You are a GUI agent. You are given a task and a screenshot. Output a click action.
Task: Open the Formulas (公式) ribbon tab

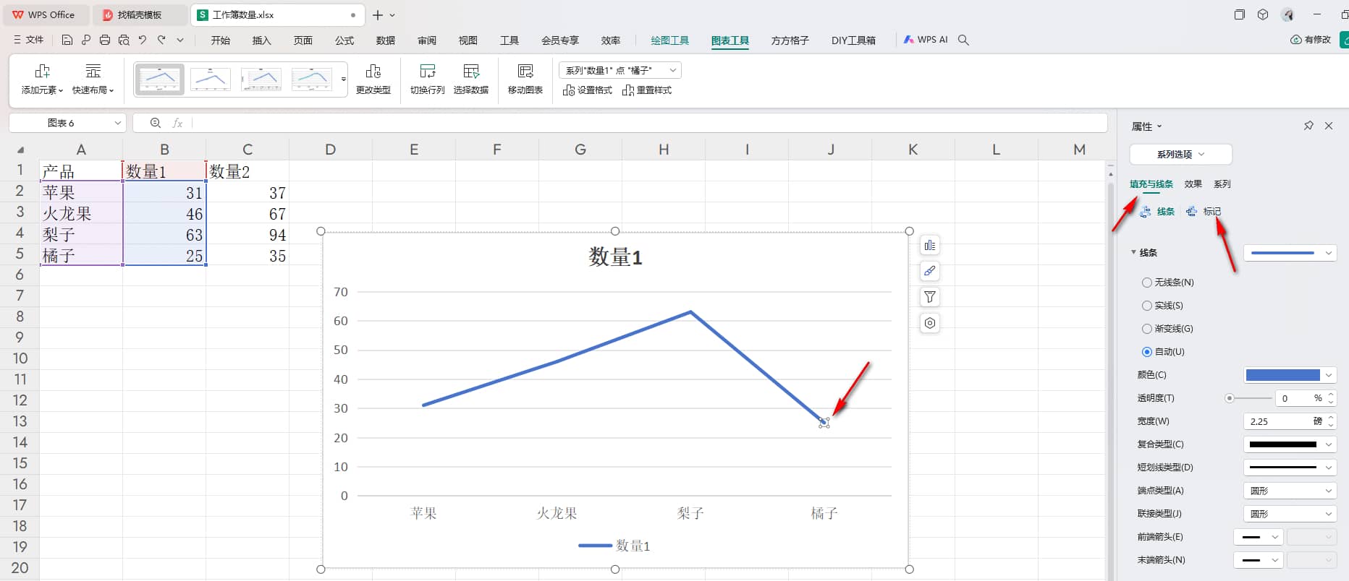pos(344,40)
